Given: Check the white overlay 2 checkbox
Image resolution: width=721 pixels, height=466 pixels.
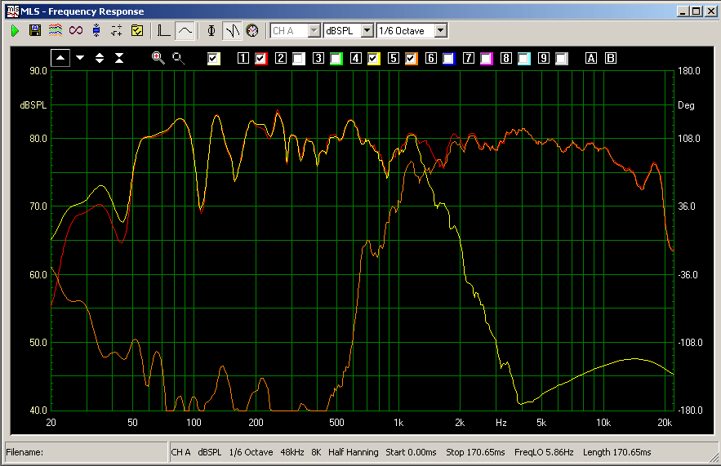Looking at the screenshot, I should click(x=298, y=59).
